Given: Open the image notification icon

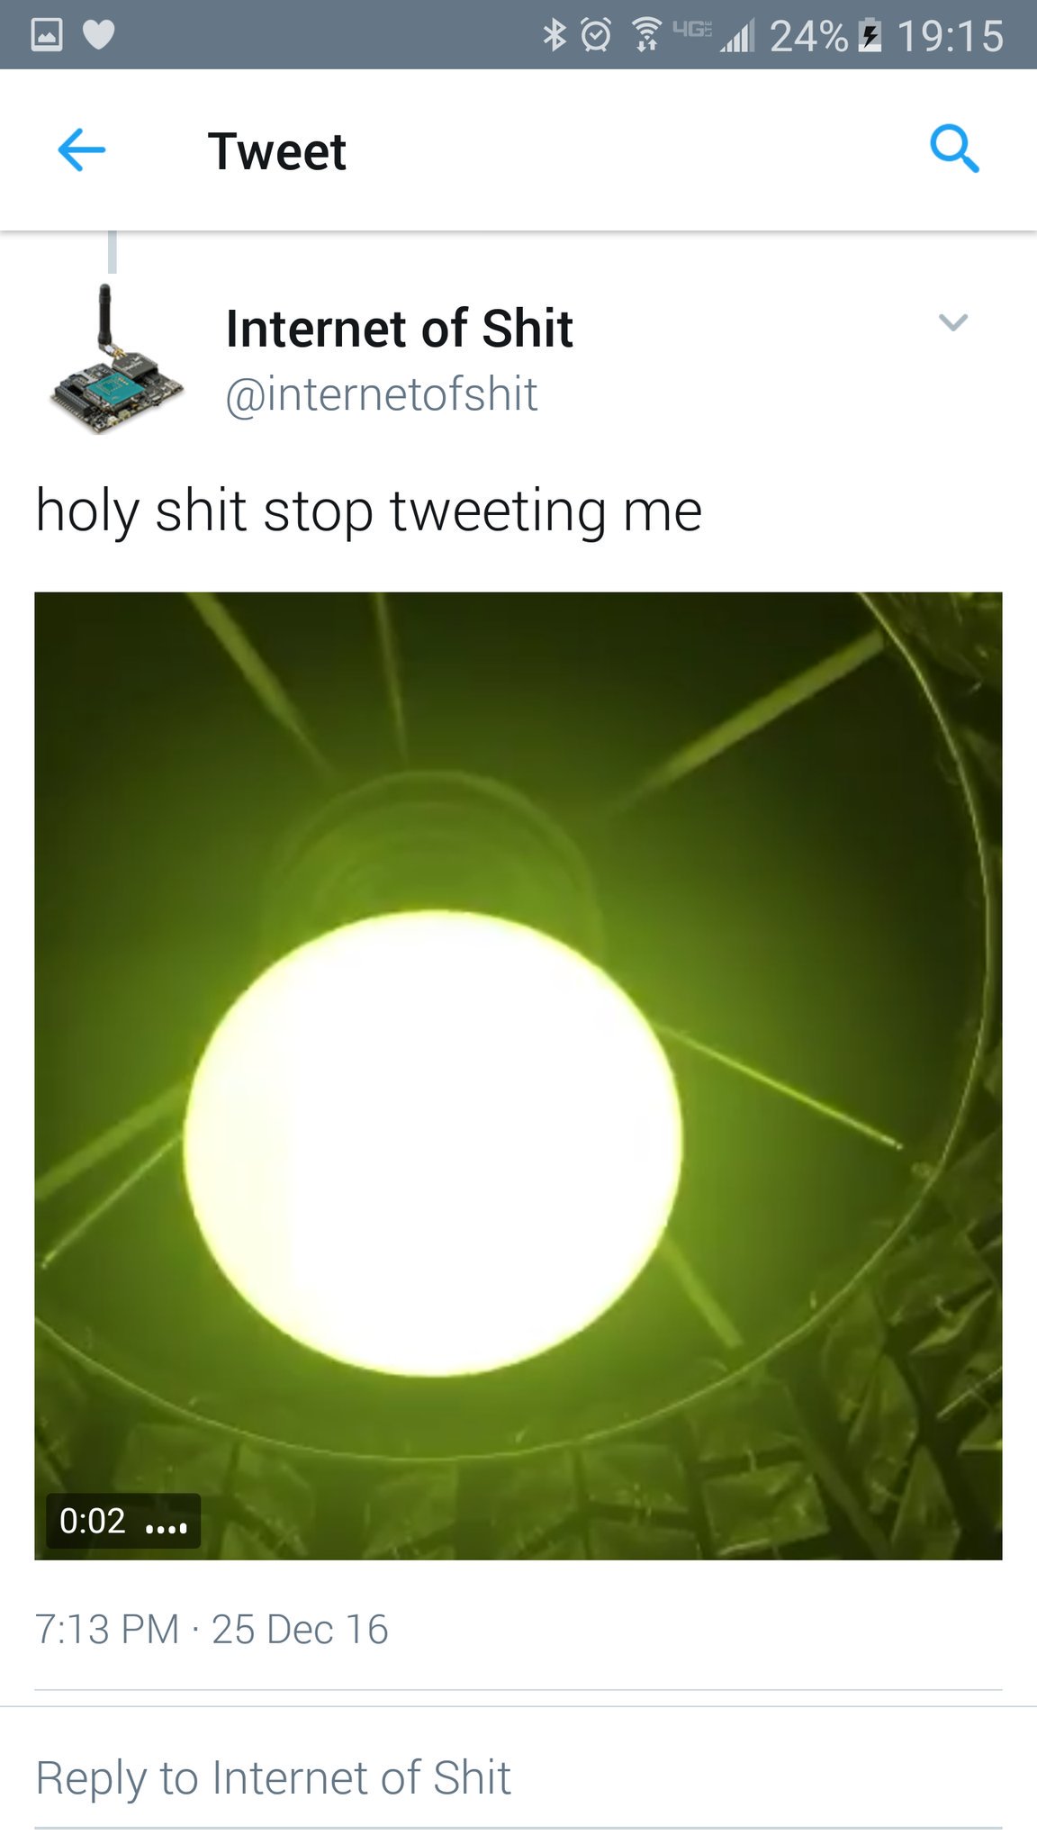Looking at the screenshot, I should 47,35.
